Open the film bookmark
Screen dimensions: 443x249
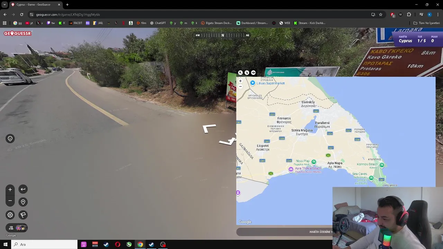pyautogui.click(x=141, y=23)
